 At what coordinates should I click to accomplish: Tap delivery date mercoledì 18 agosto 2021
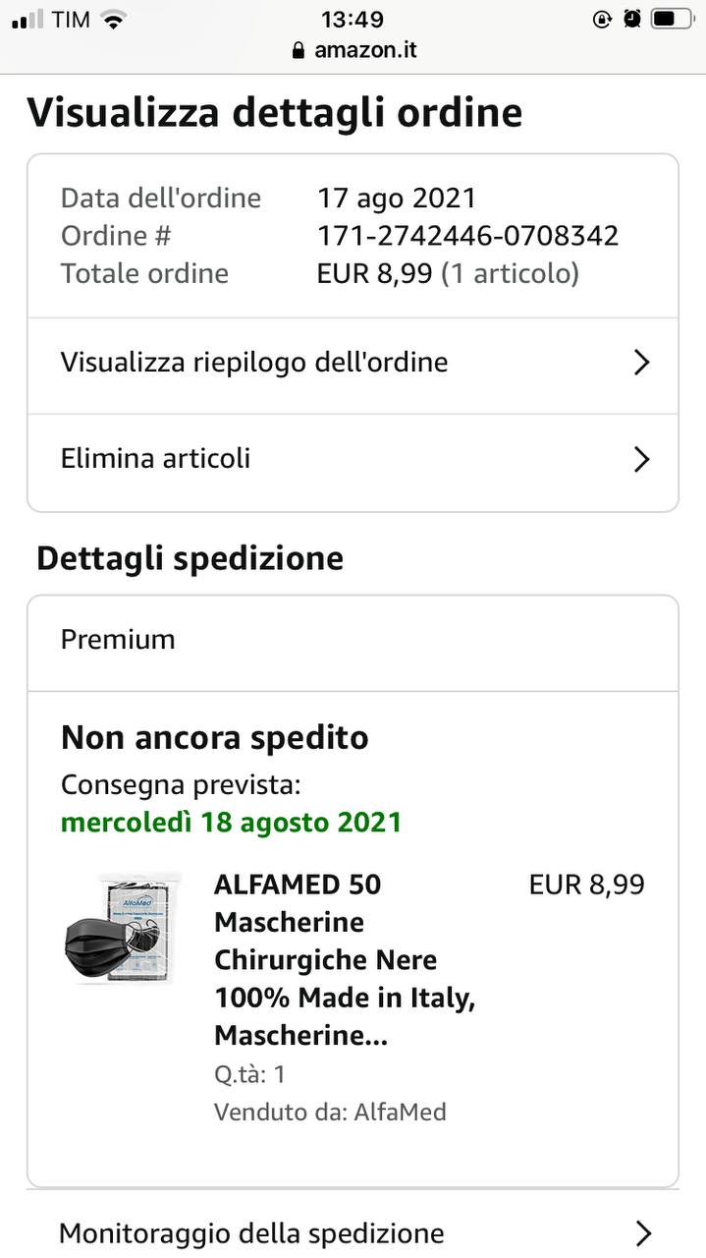coord(232,822)
